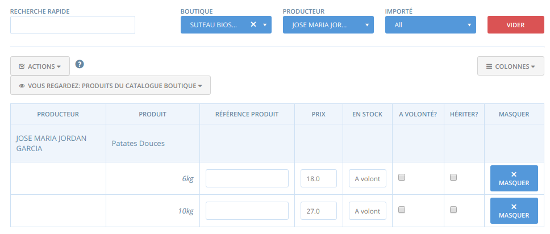Image resolution: width=550 pixels, height=234 pixels.
Task: Open the Actions menu
Action: coord(40,66)
